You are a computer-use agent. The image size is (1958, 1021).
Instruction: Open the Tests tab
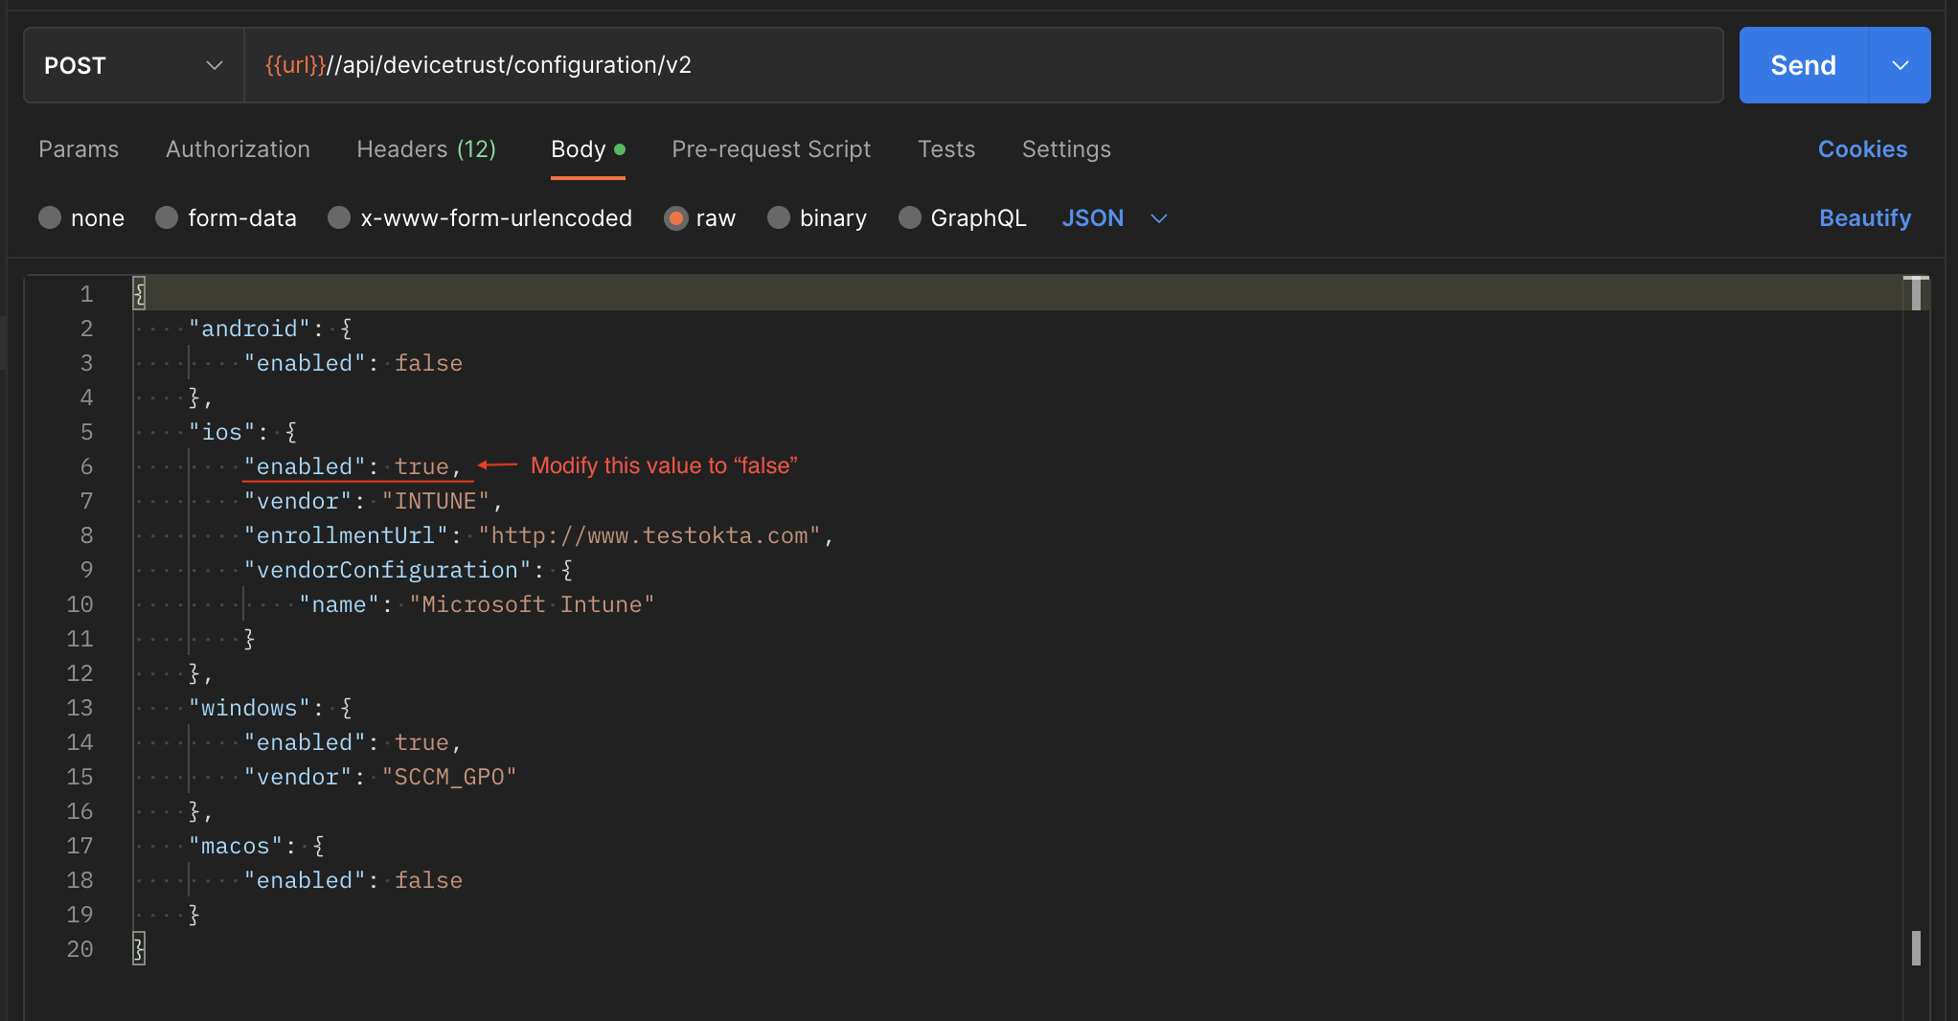coord(946,149)
